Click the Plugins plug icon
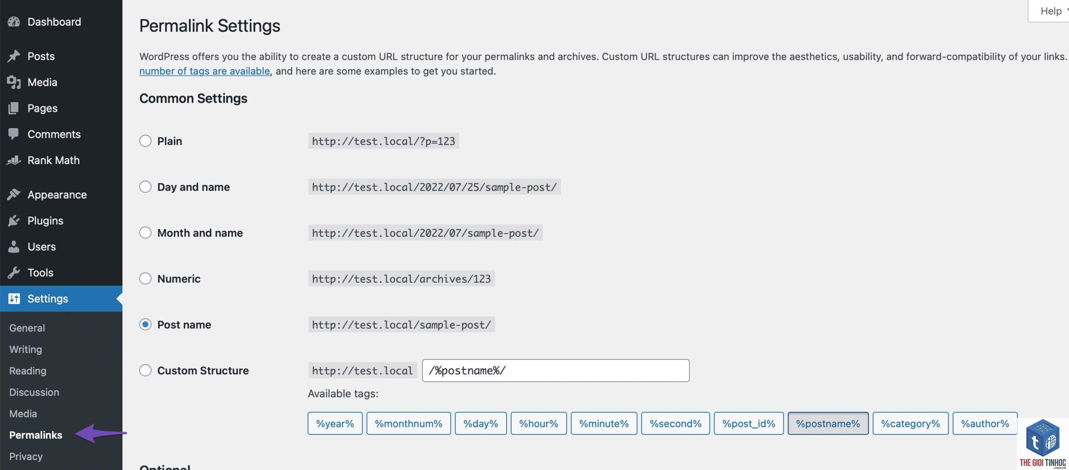This screenshot has width=1069, height=470. (x=14, y=220)
